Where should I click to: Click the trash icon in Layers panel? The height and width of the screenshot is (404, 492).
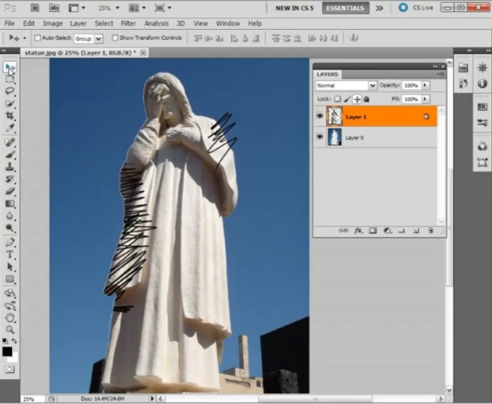(430, 231)
